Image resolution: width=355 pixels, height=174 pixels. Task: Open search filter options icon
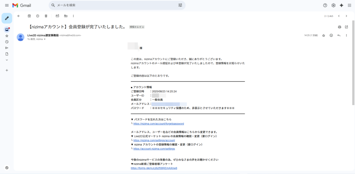180,5
